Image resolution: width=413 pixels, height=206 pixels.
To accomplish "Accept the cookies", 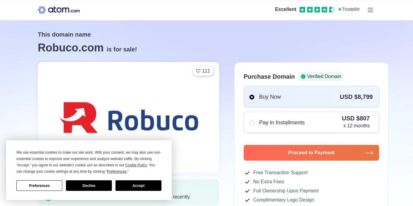I will [x=138, y=186].
